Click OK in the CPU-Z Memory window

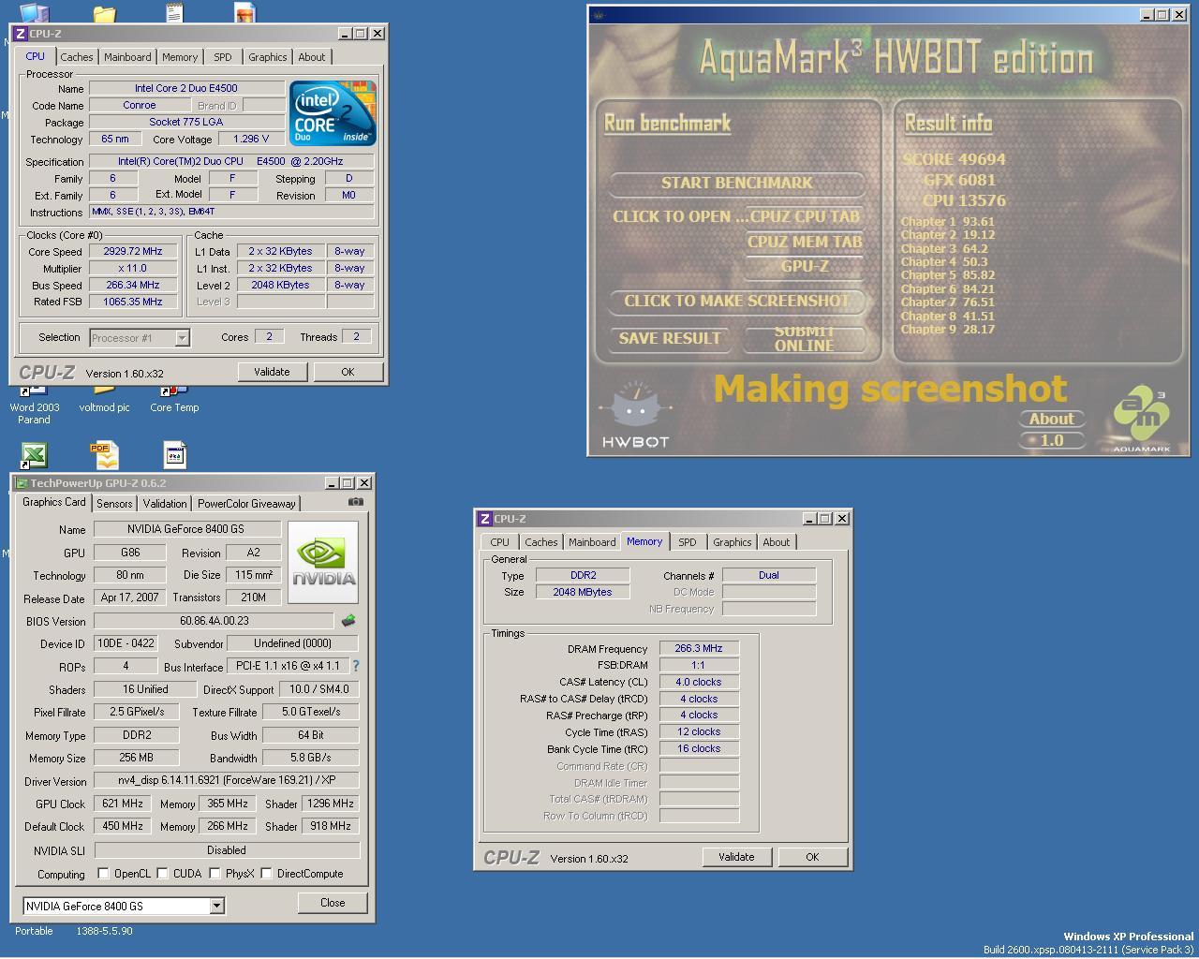point(812,857)
